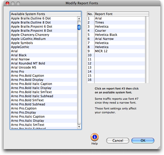Select Arno Pro.Italic Display font
Screen dimensions: 164x155
coord(44,121)
